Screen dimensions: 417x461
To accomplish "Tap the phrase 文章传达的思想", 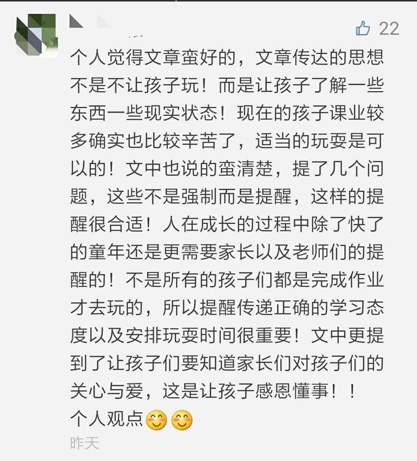I will tap(320, 57).
